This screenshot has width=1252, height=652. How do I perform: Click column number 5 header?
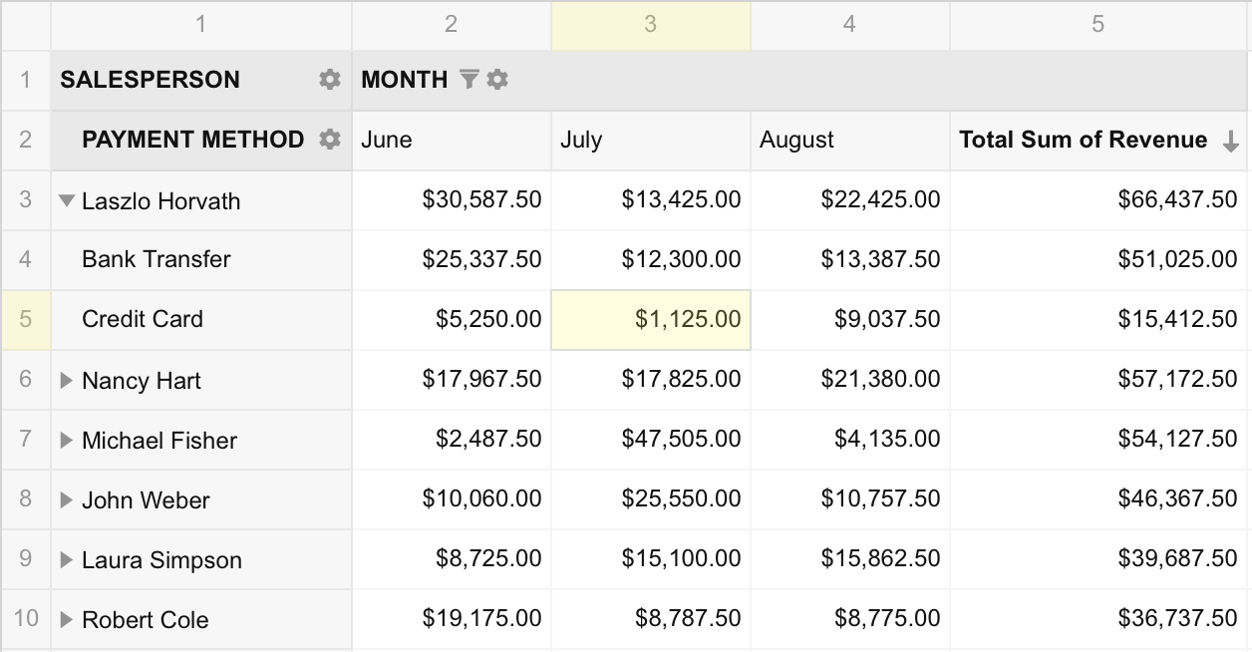(1098, 25)
